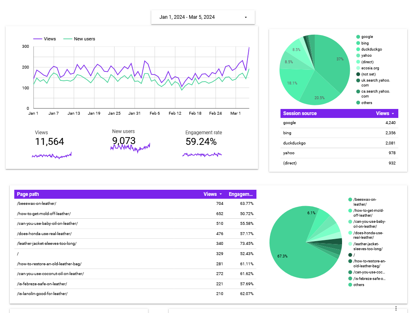Click the ecosia.org legend dot
The width and height of the screenshot is (413, 313).
[358, 68]
